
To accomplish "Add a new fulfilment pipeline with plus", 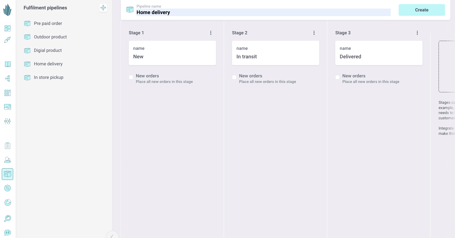I will [103, 8].
